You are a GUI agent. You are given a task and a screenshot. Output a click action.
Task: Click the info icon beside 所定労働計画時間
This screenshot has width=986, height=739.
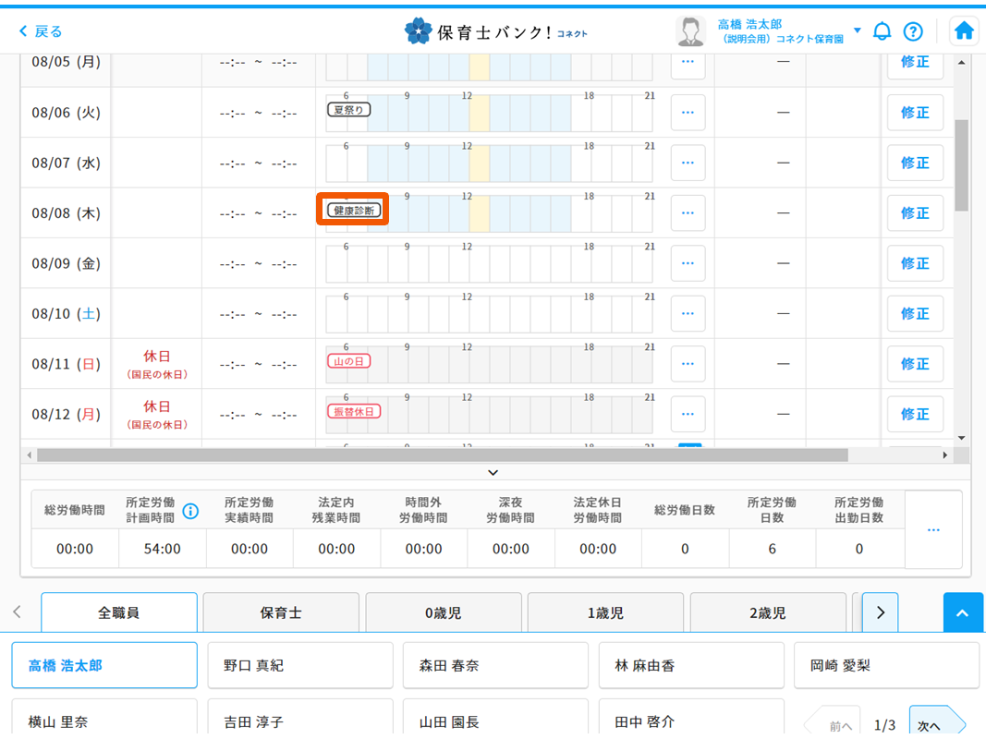point(190,511)
